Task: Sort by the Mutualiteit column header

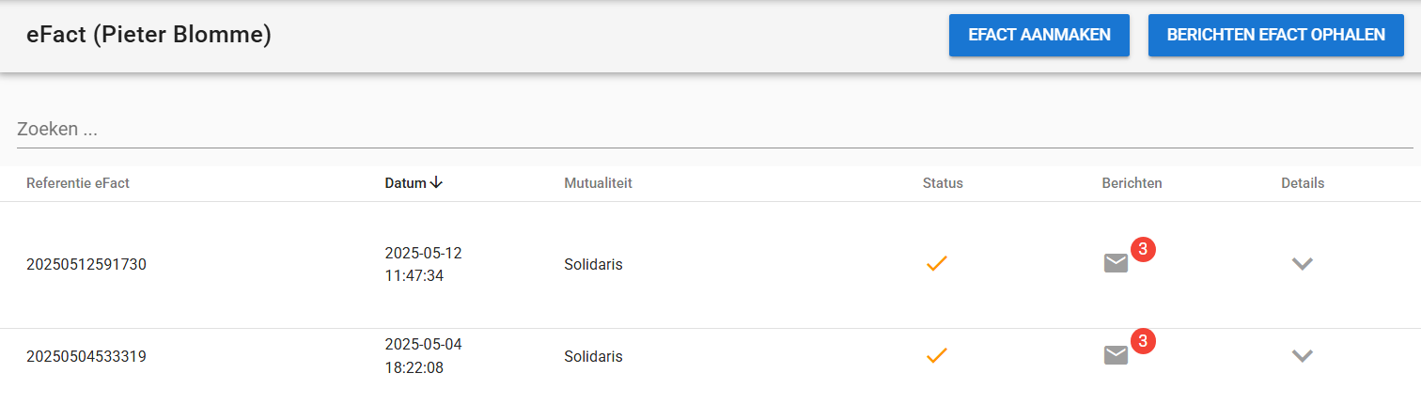Action: coord(598,183)
